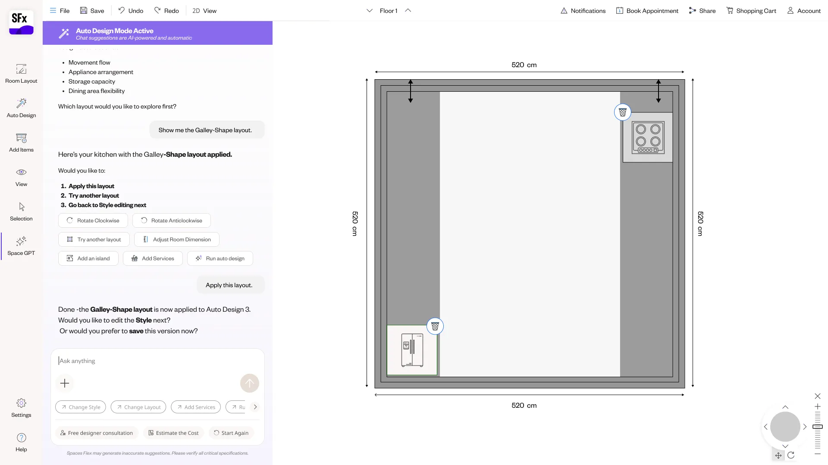Click Save in the top toolbar
Image resolution: width=828 pixels, height=465 pixels.
click(x=92, y=11)
